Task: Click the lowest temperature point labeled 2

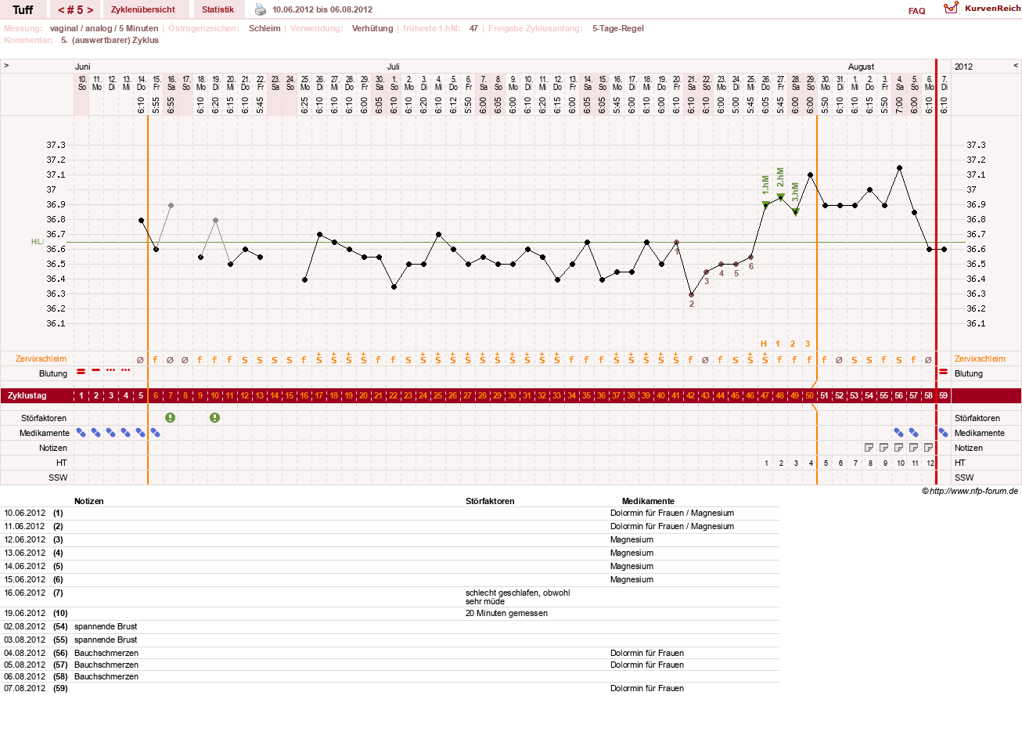Action: 691,294
